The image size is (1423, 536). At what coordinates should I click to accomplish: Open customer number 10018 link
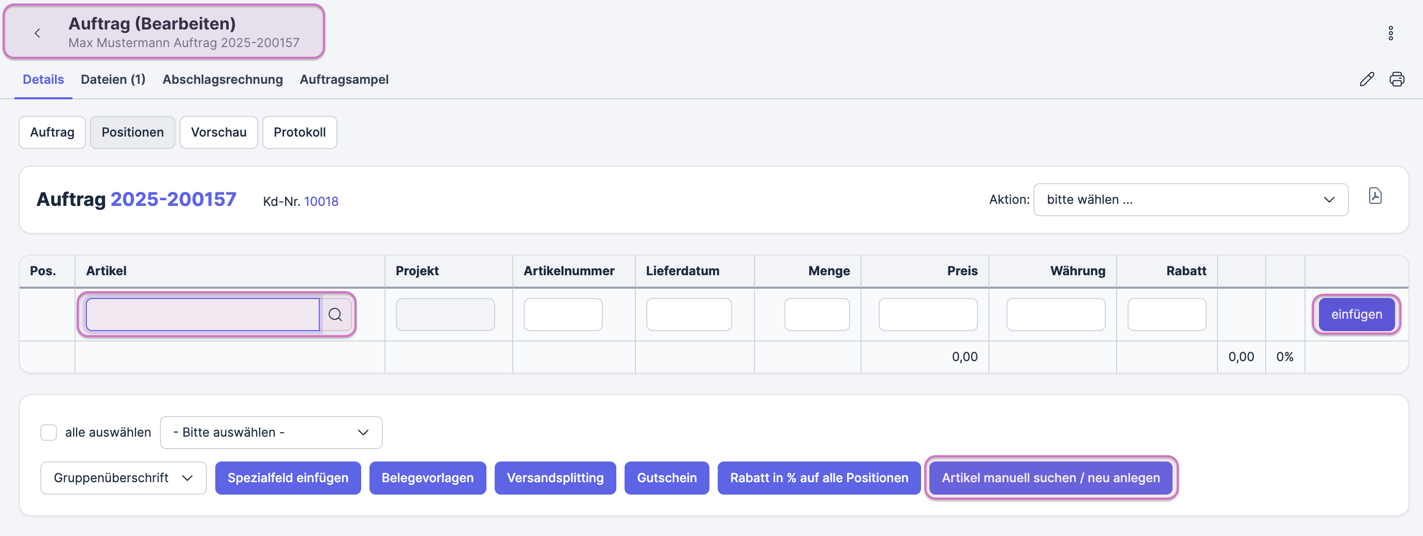[321, 202]
